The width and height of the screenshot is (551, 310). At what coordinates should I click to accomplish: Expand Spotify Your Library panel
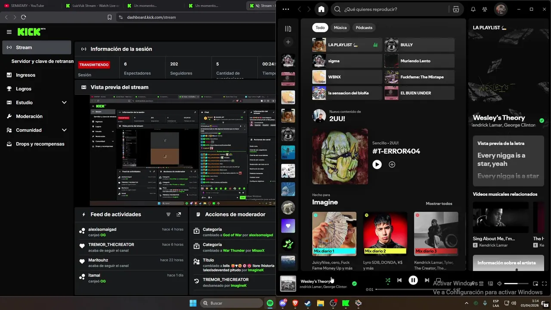[x=288, y=29]
